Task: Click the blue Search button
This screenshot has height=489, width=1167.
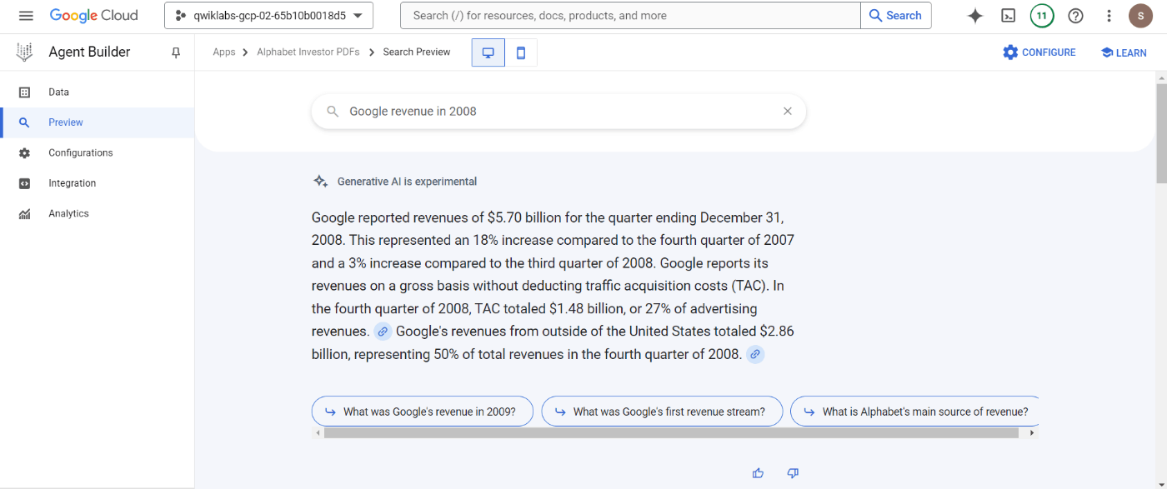Action: tap(896, 16)
